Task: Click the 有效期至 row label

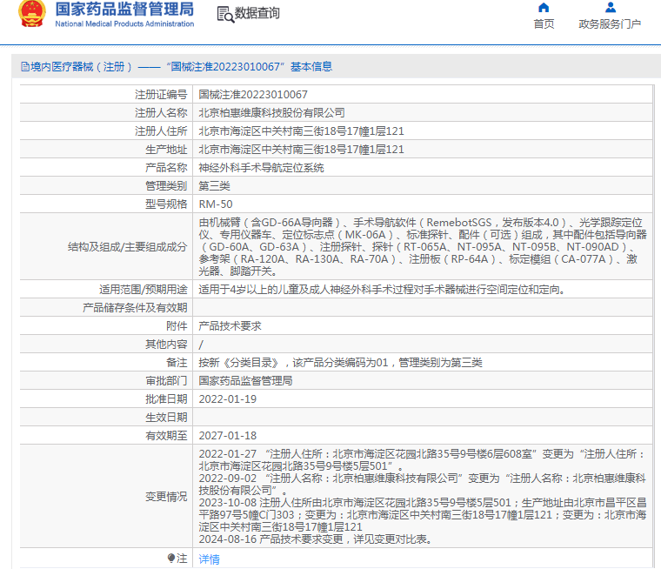Action: click(x=166, y=436)
